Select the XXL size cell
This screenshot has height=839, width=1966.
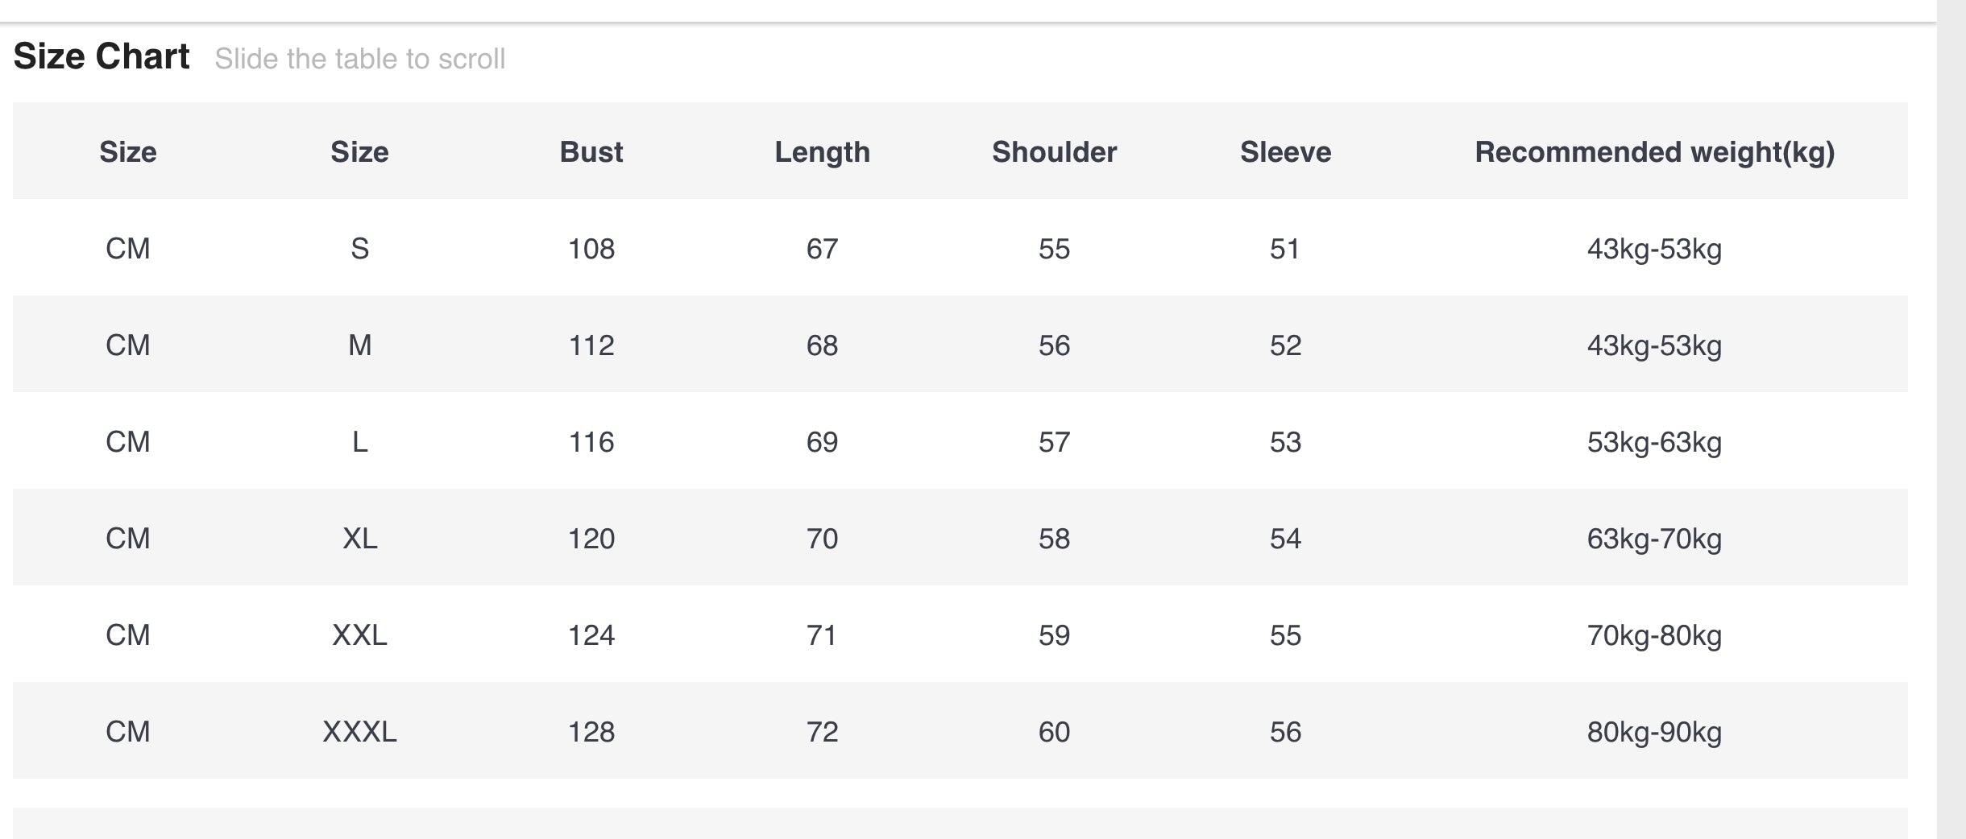tap(359, 635)
